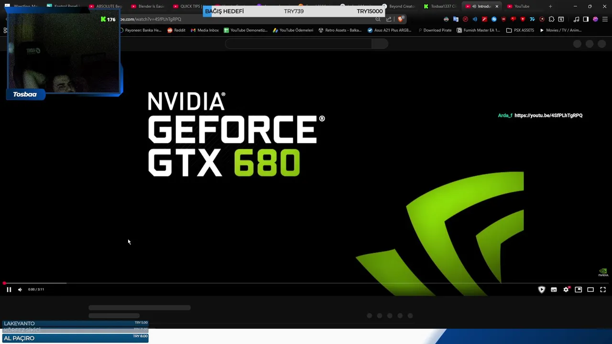Click the Brave Shields lion icon
612x344 pixels.
coord(401,19)
